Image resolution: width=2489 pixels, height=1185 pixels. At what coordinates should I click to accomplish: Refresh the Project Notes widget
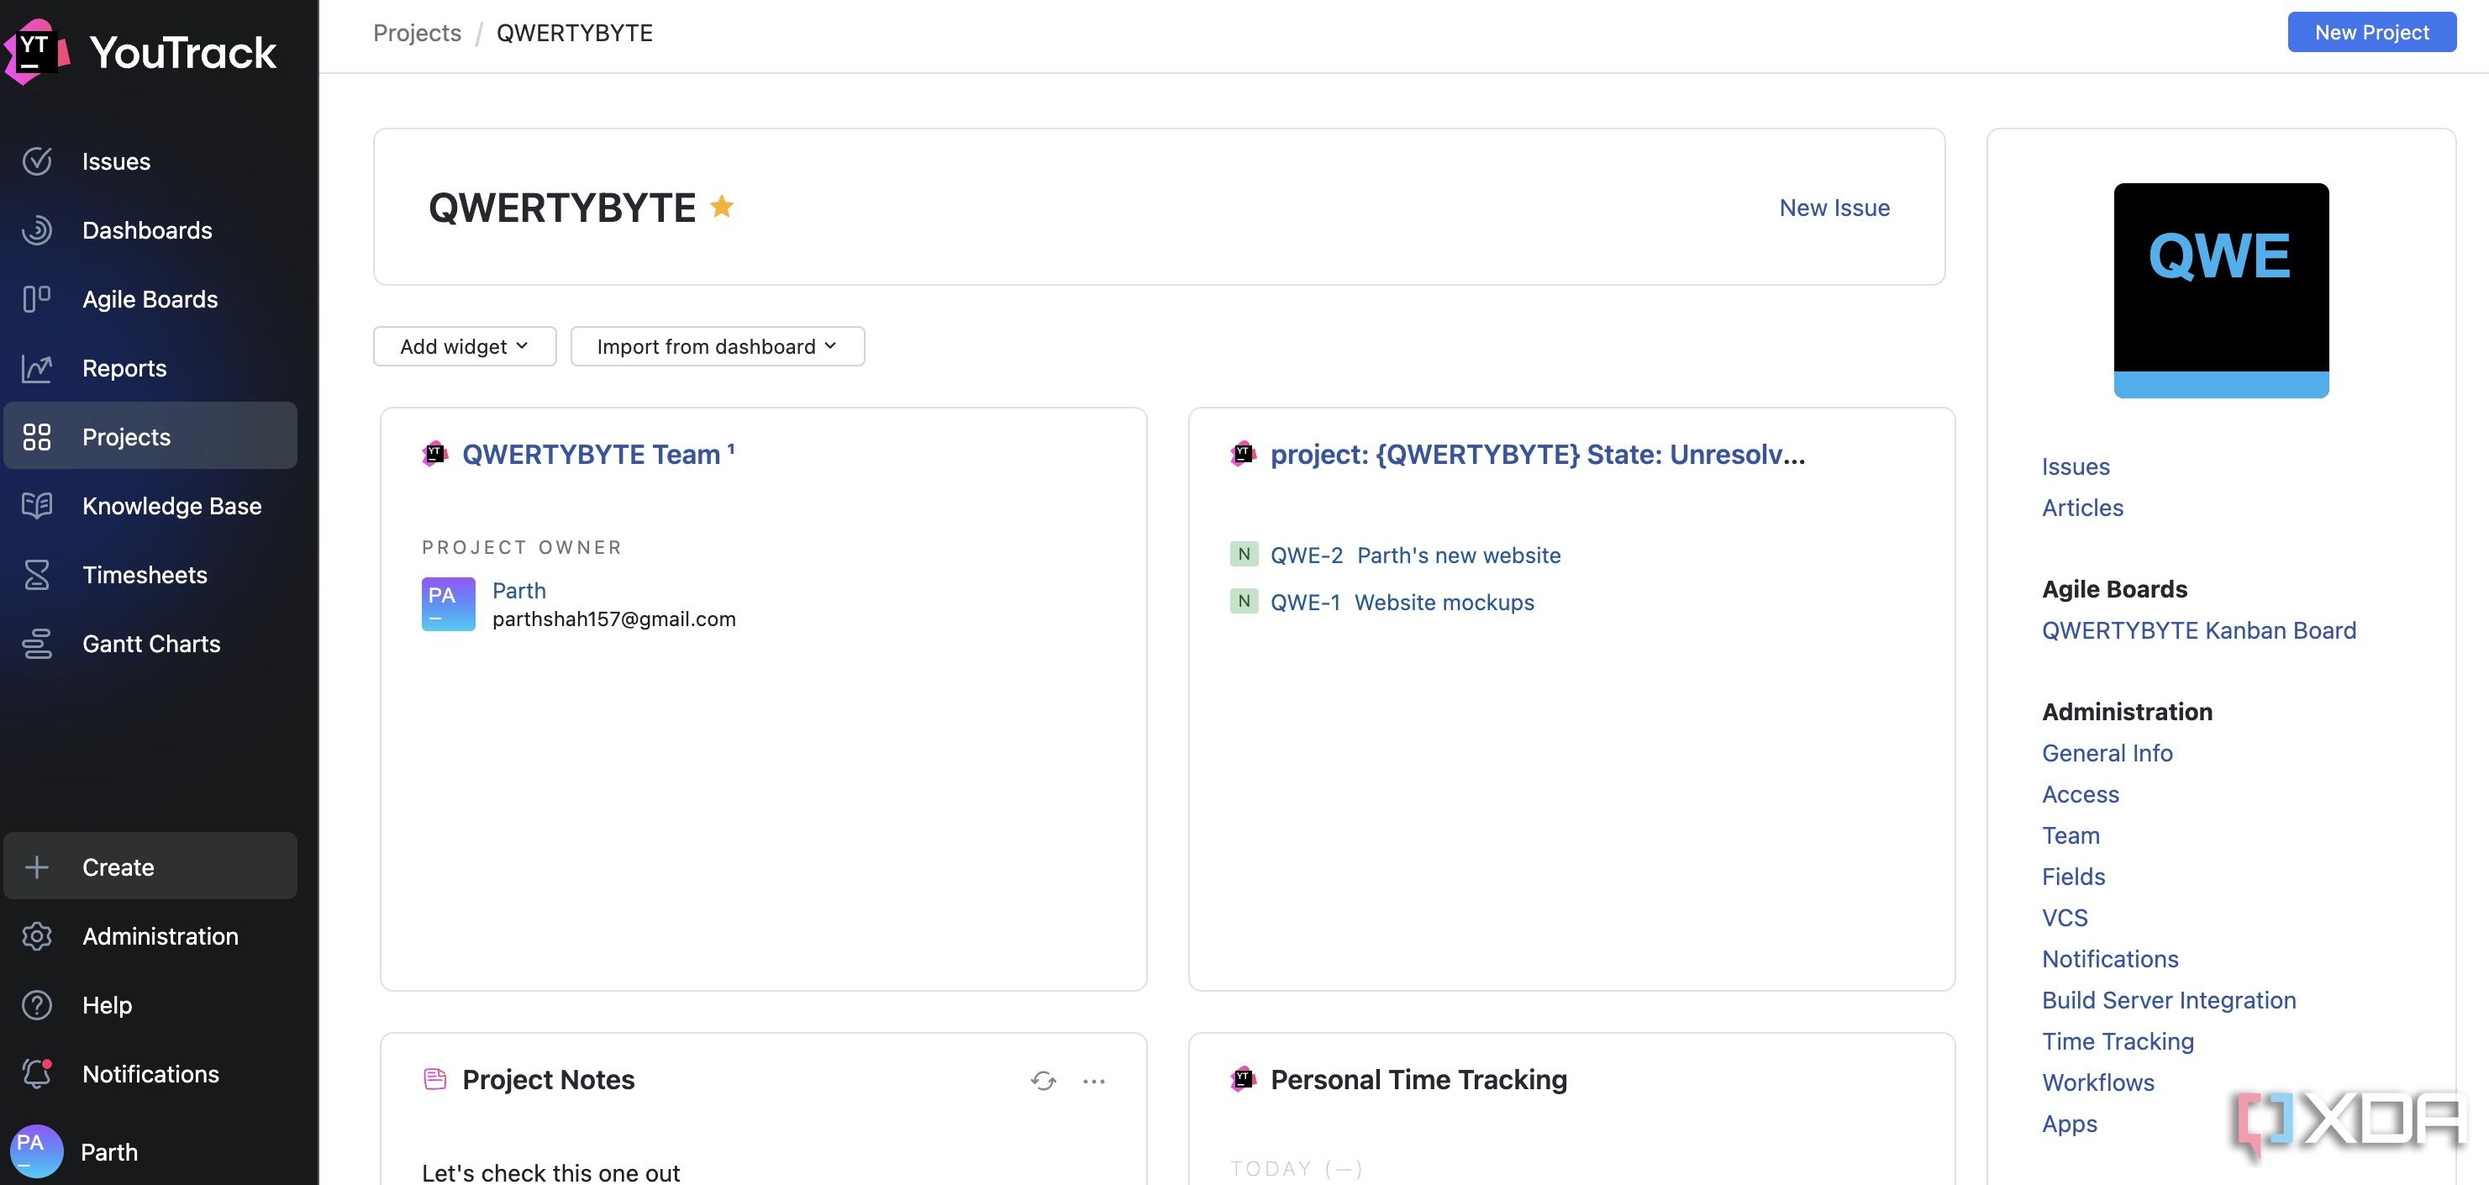coord(1044,1081)
